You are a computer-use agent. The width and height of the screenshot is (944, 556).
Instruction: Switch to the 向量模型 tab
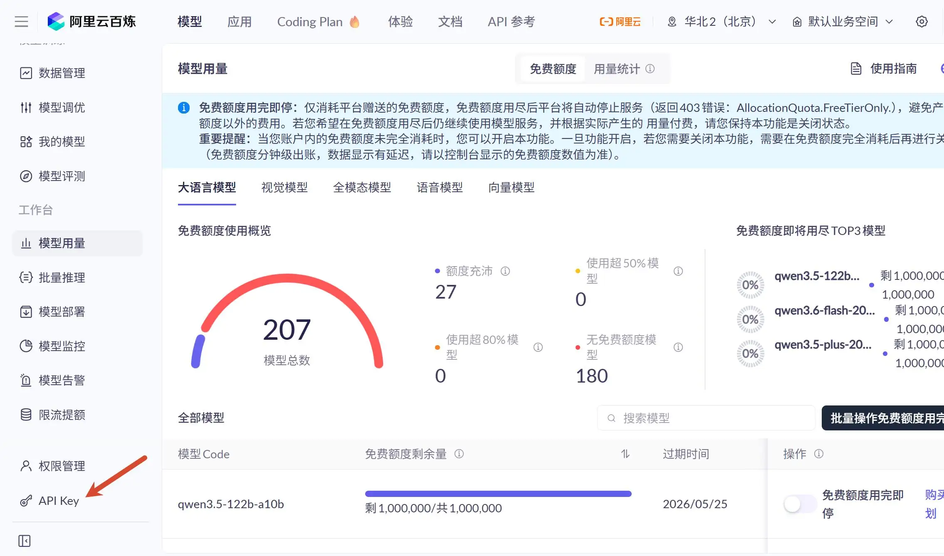(512, 188)
